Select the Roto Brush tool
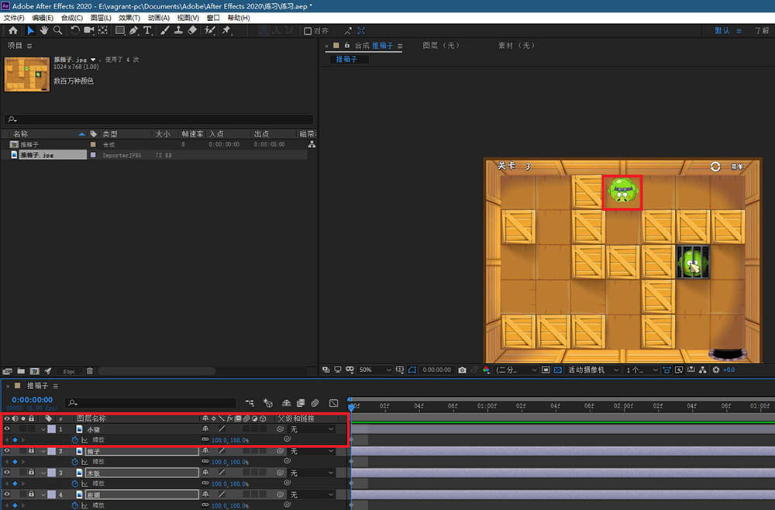 pyautogui.click(x=209, y=31)
